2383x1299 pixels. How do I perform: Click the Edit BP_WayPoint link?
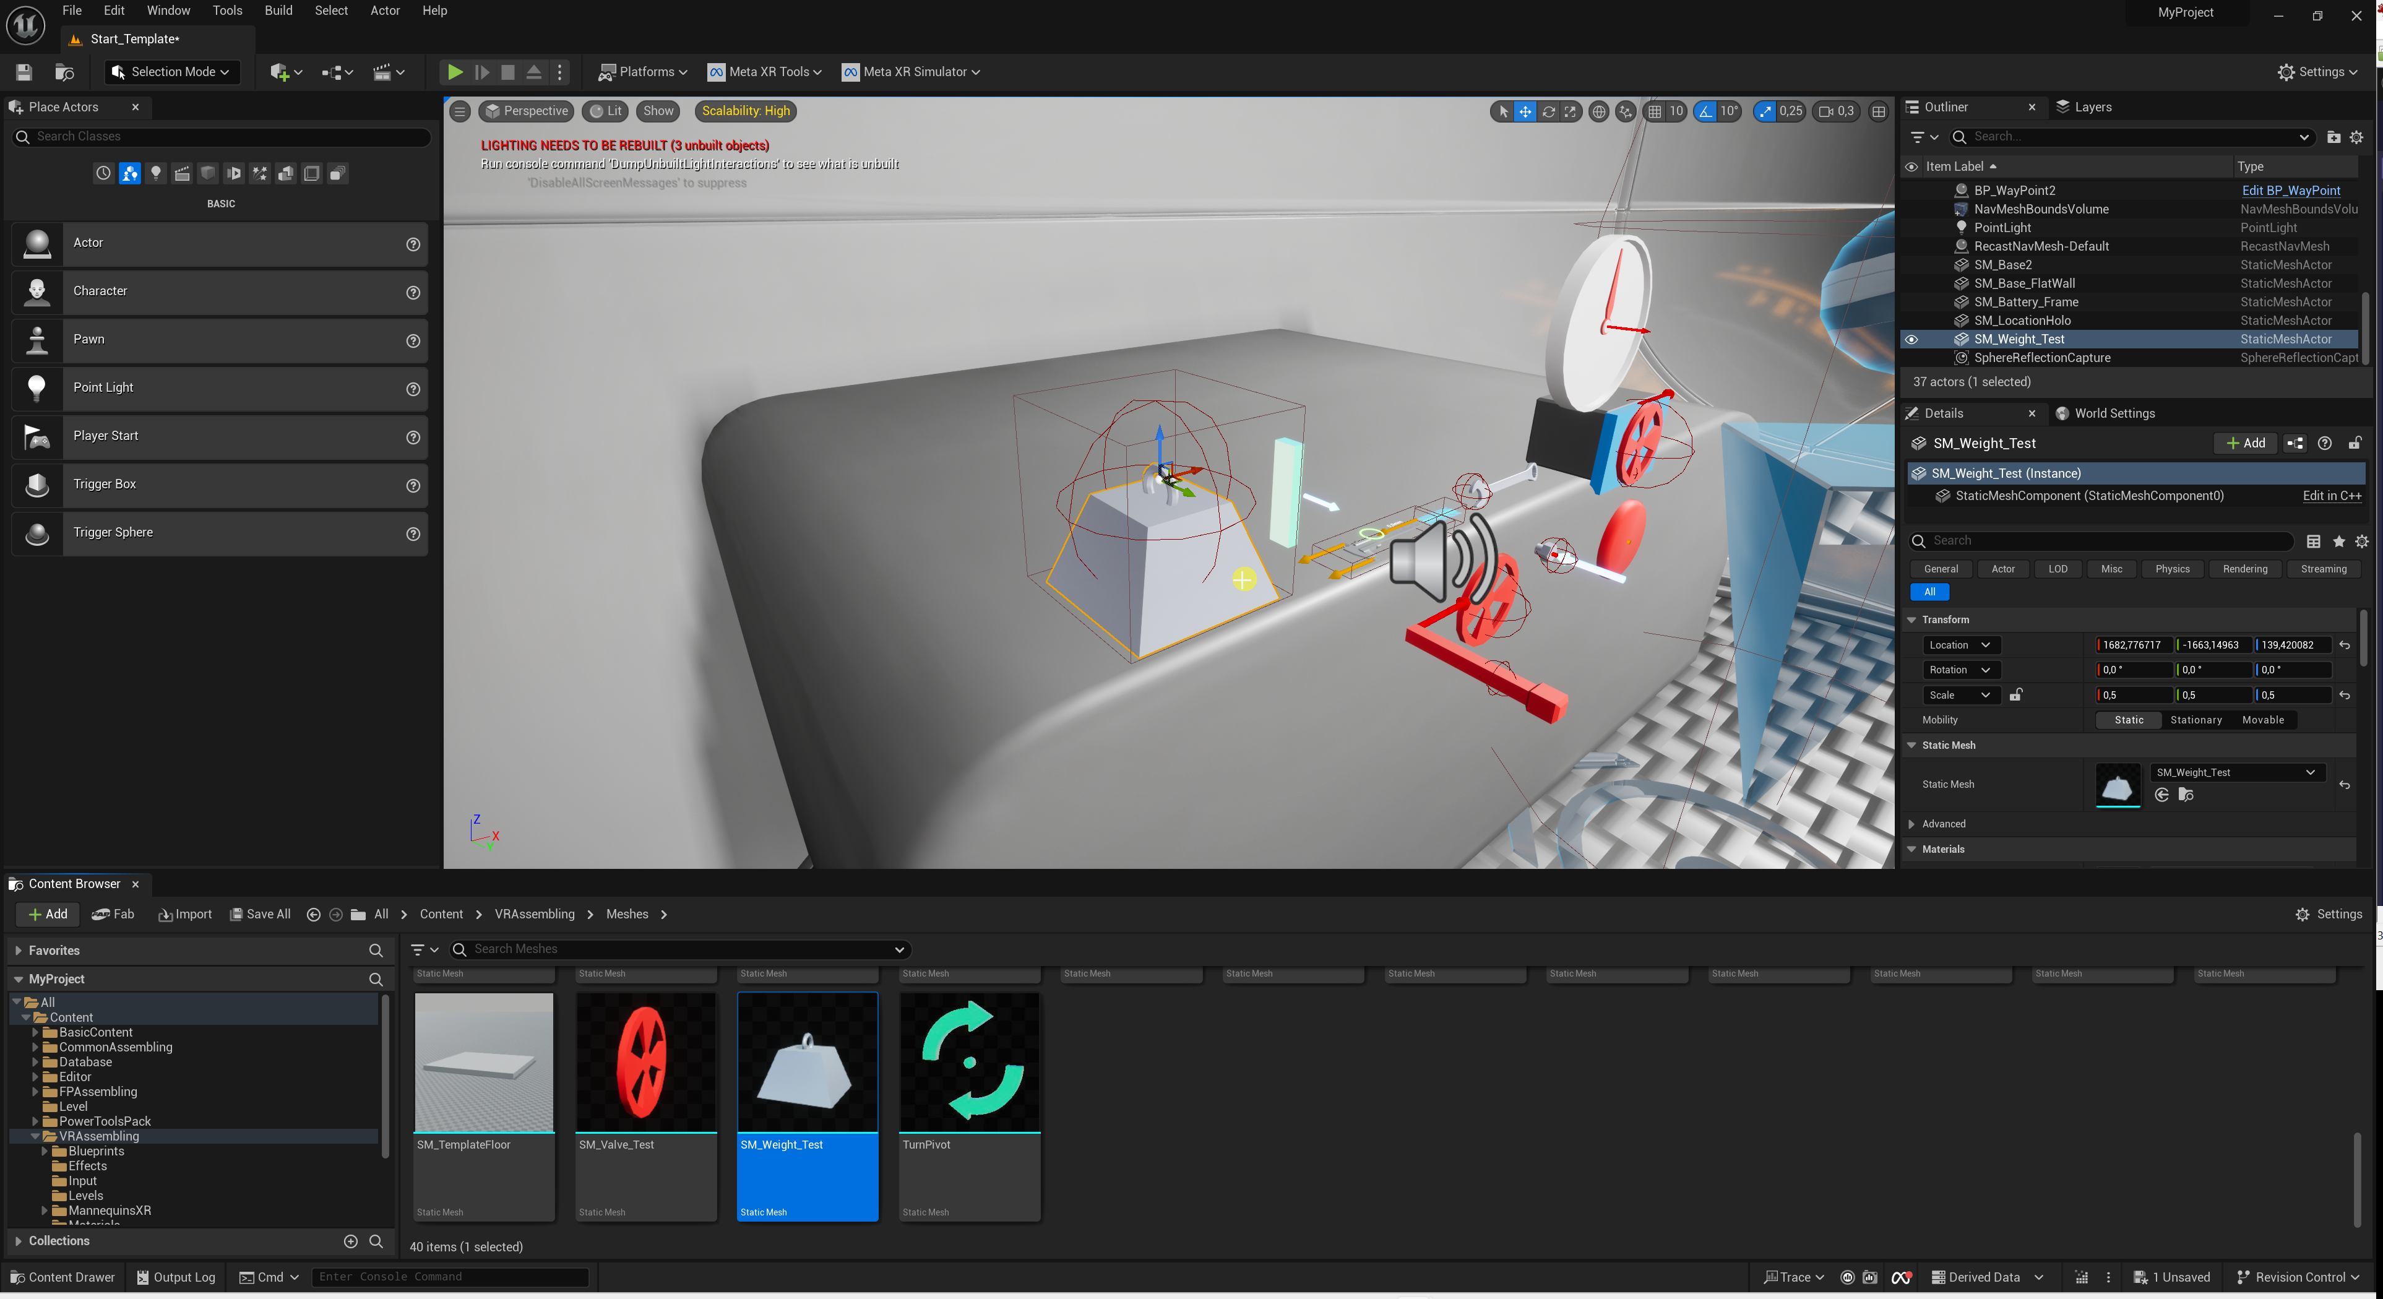click(x=2290, y=189)
